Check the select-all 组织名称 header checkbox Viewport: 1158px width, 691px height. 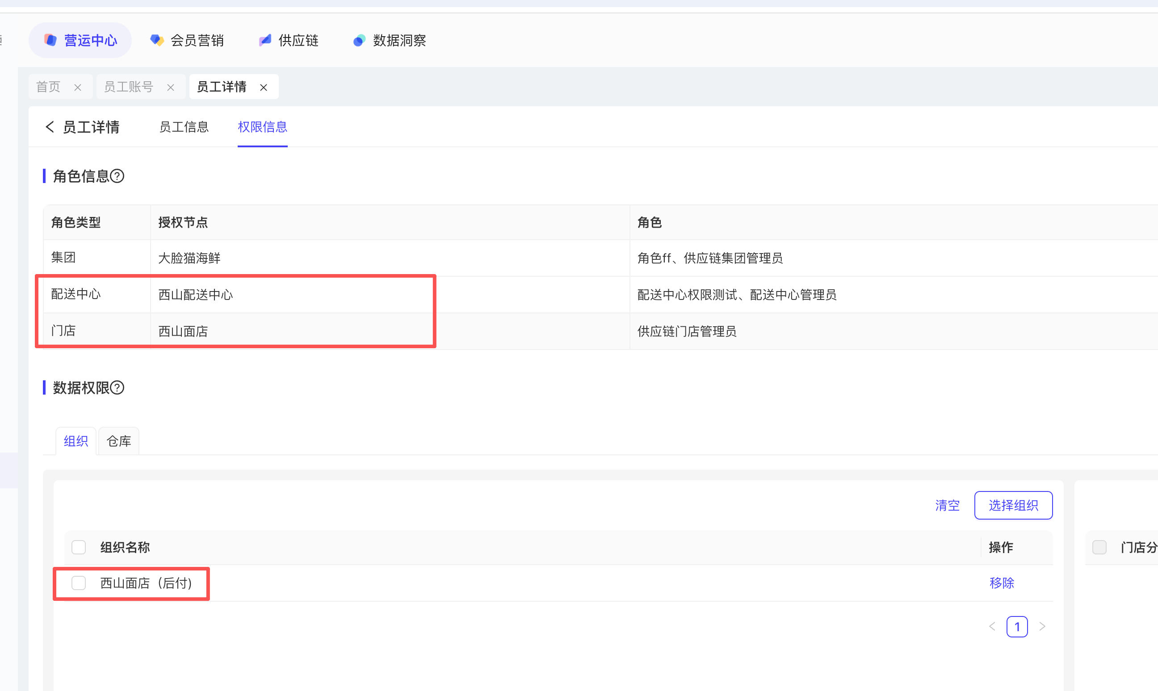[78, 547]
